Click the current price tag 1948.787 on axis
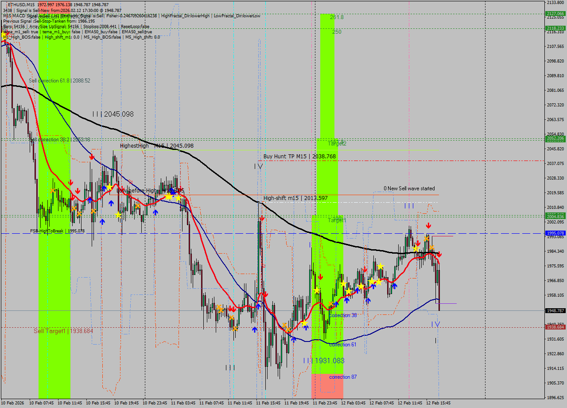The height and width of the screenshot is (408, 567). click(x=555, y=310)
